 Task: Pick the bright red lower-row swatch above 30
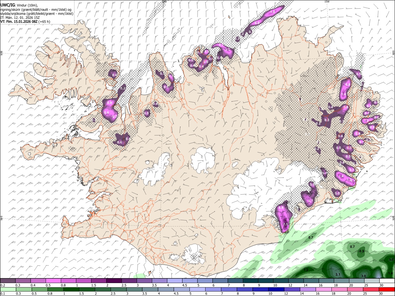point(387,290)
